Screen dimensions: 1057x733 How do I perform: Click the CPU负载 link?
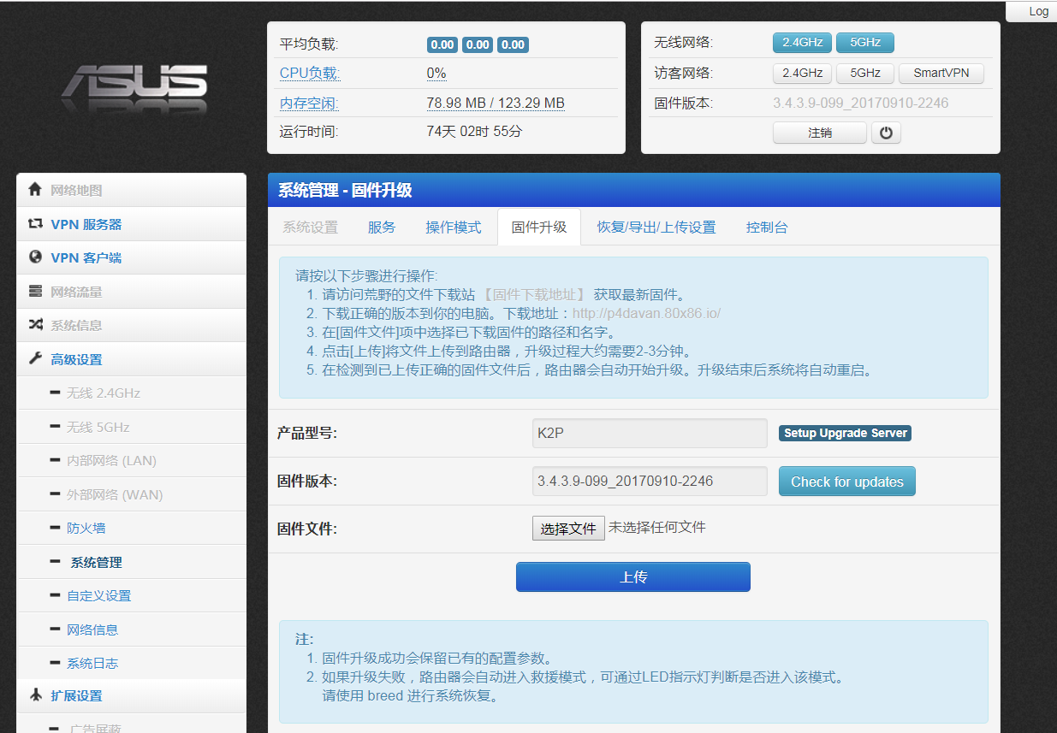pos(310,74)
